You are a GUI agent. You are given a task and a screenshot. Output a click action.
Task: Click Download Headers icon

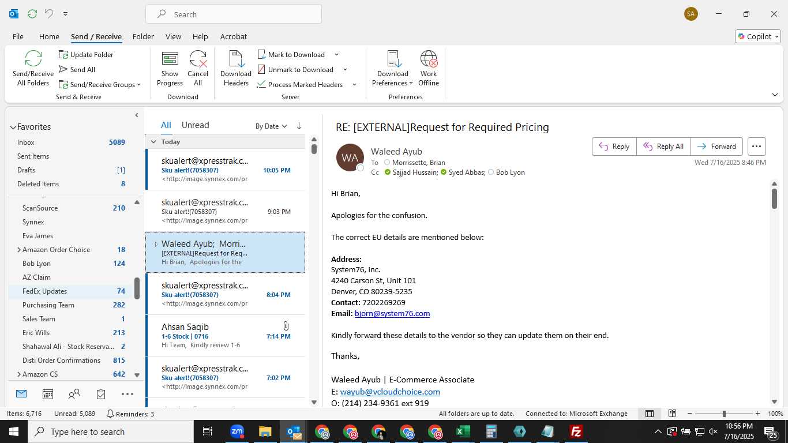[x=236, y=68]
